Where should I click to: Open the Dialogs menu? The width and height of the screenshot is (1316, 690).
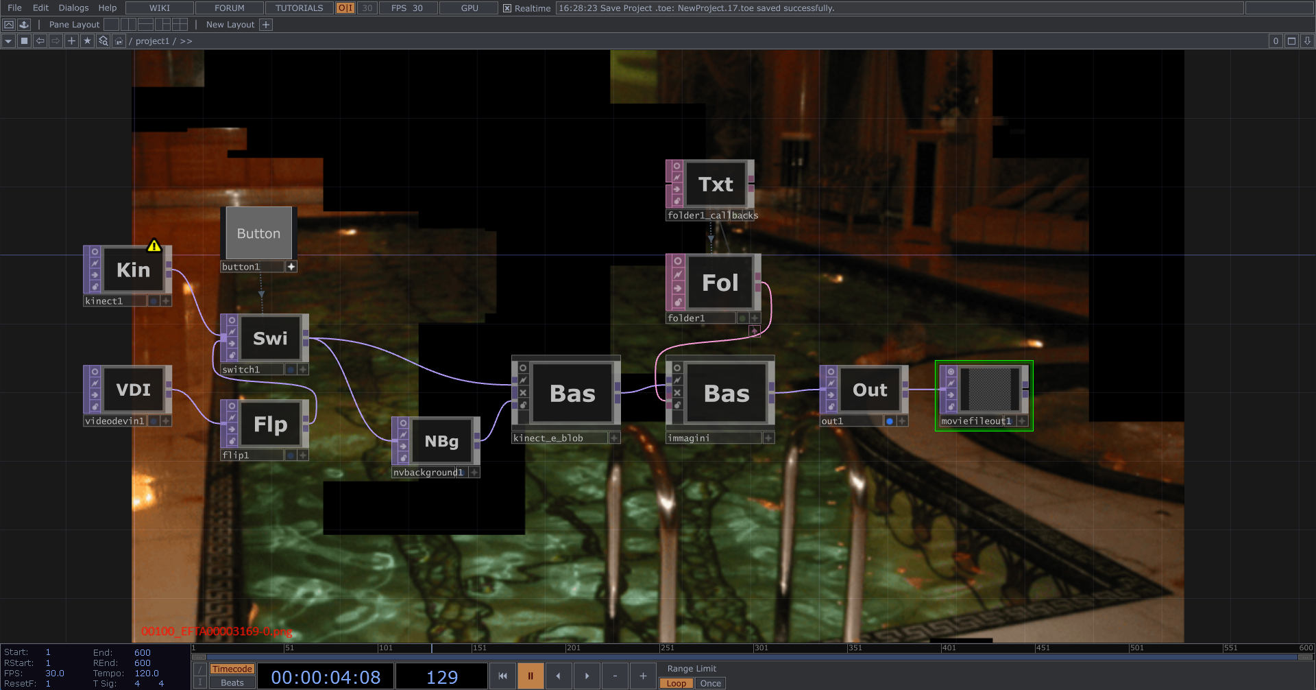click(73, 8)
